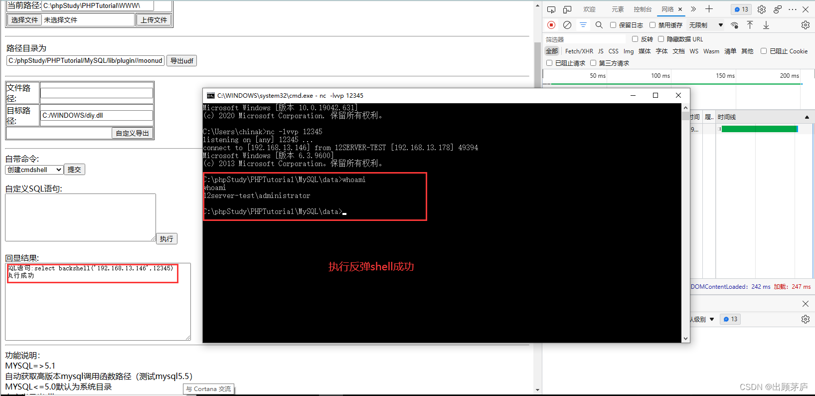
Task: Close the DevTools panel
Action: coord(806,9)
